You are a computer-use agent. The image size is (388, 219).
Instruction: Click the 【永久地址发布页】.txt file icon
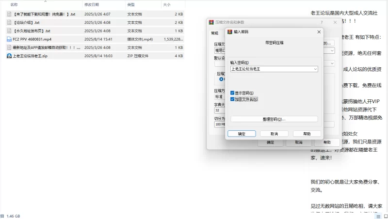coord(9,31)
